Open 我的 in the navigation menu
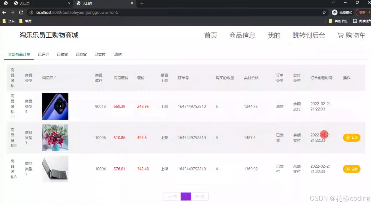The image size is (371, 205). (x=274, y=36)
